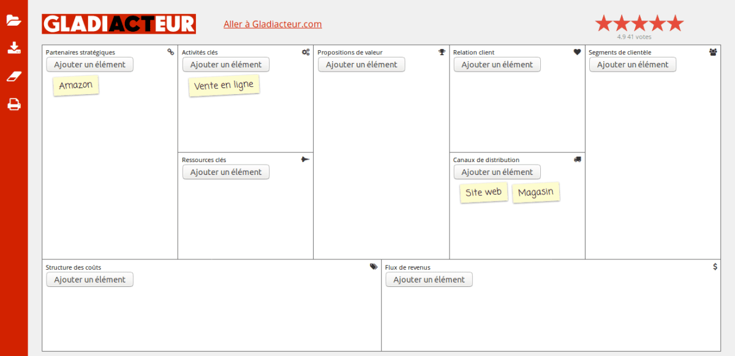Select the Amazon sticky note
Viewport: 735px width, 356px height.
(x=76, y=86)
